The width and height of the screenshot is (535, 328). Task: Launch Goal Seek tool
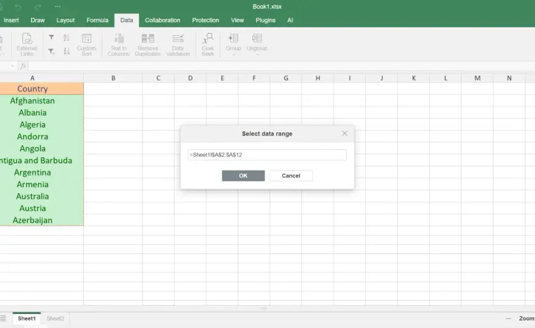tap(208, 44)
